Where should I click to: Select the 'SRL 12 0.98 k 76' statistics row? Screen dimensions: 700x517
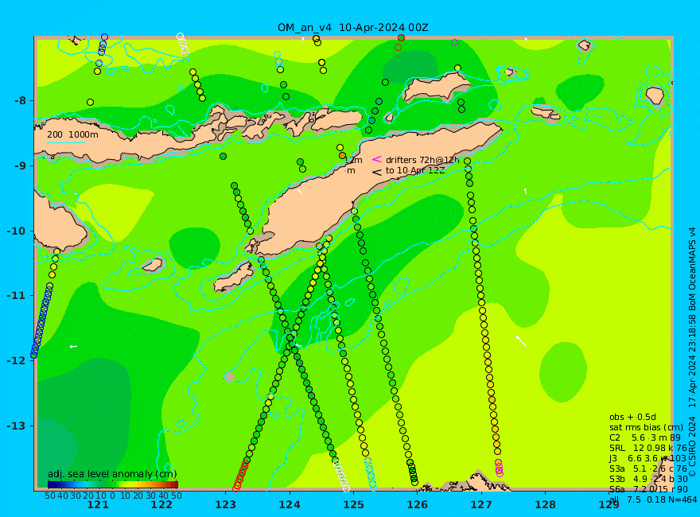click(x=647, y=448)
